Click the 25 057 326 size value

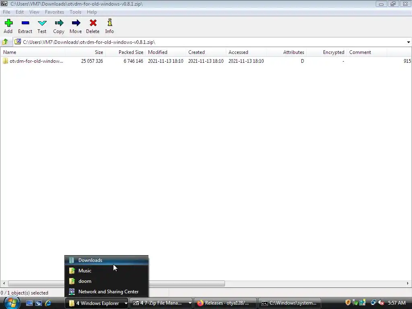(x=92, y=61)
